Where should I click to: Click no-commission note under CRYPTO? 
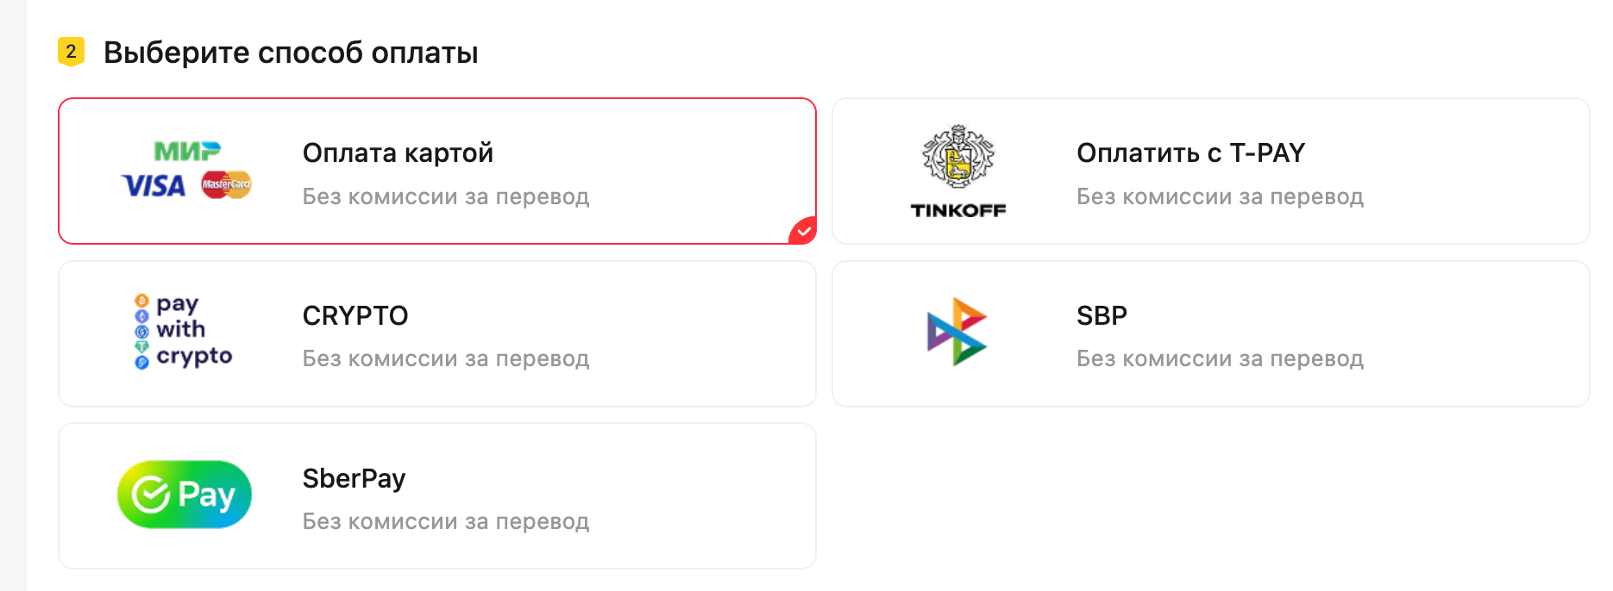click(x=445, y=359)
